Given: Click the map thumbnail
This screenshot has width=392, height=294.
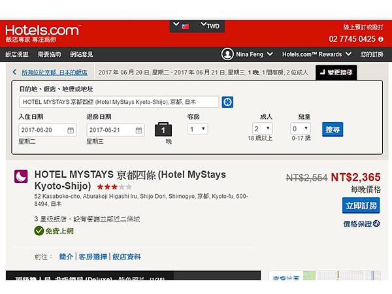Looking at the screenshot, I should point(325,276).
